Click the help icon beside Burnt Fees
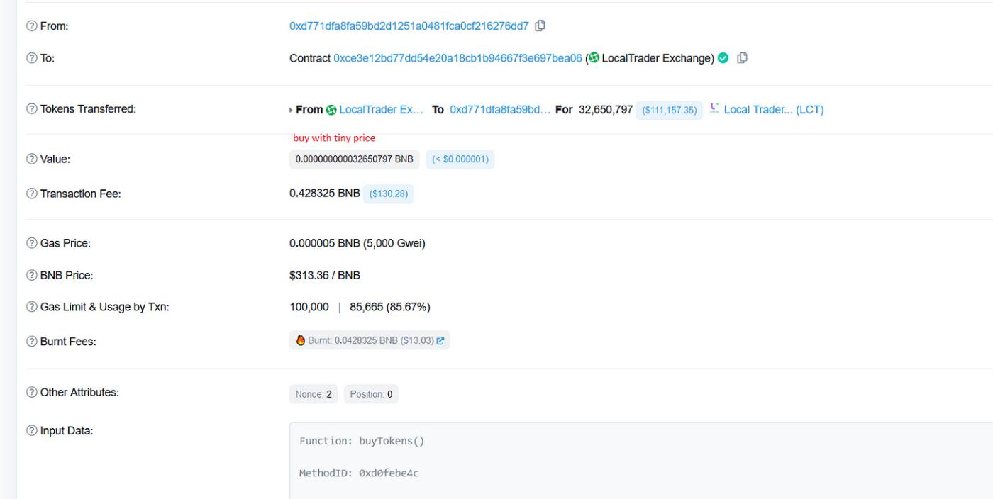Image resolution: width=993 pixels, height=499 pixels. 31,341
